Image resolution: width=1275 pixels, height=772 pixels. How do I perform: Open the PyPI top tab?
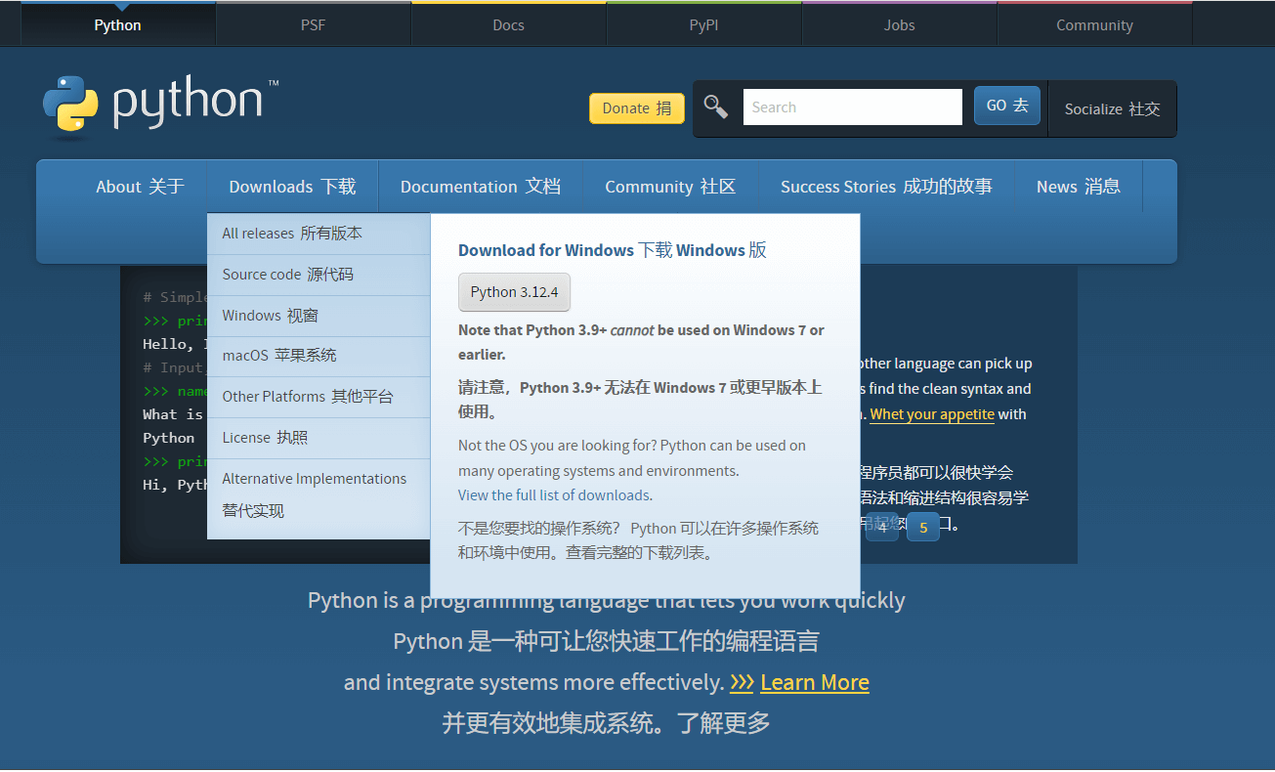pyautogui.click(x=703, y=25)
